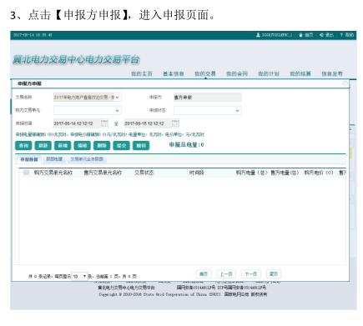Click the 新增 button

pos(63,145)
